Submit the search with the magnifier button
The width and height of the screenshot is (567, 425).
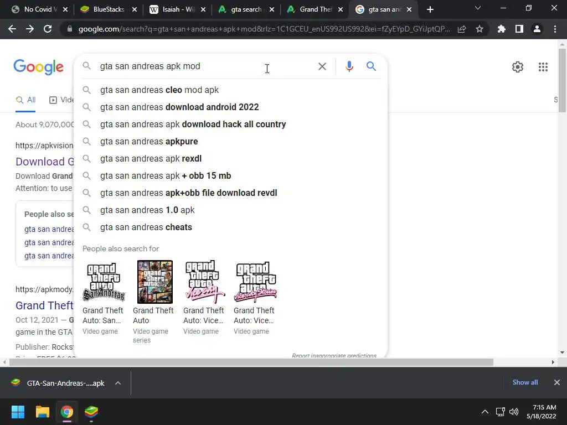coord(371,66)
